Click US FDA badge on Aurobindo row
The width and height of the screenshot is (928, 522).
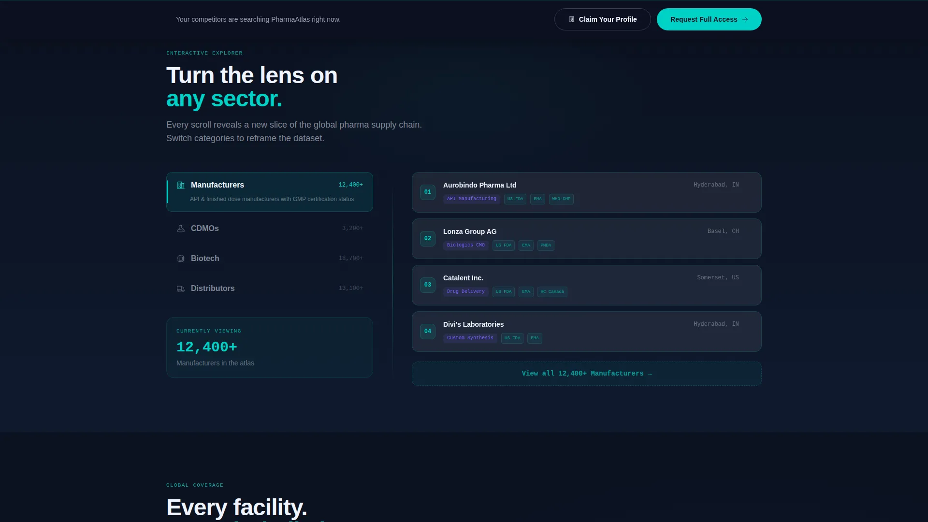tap(515, 199)
